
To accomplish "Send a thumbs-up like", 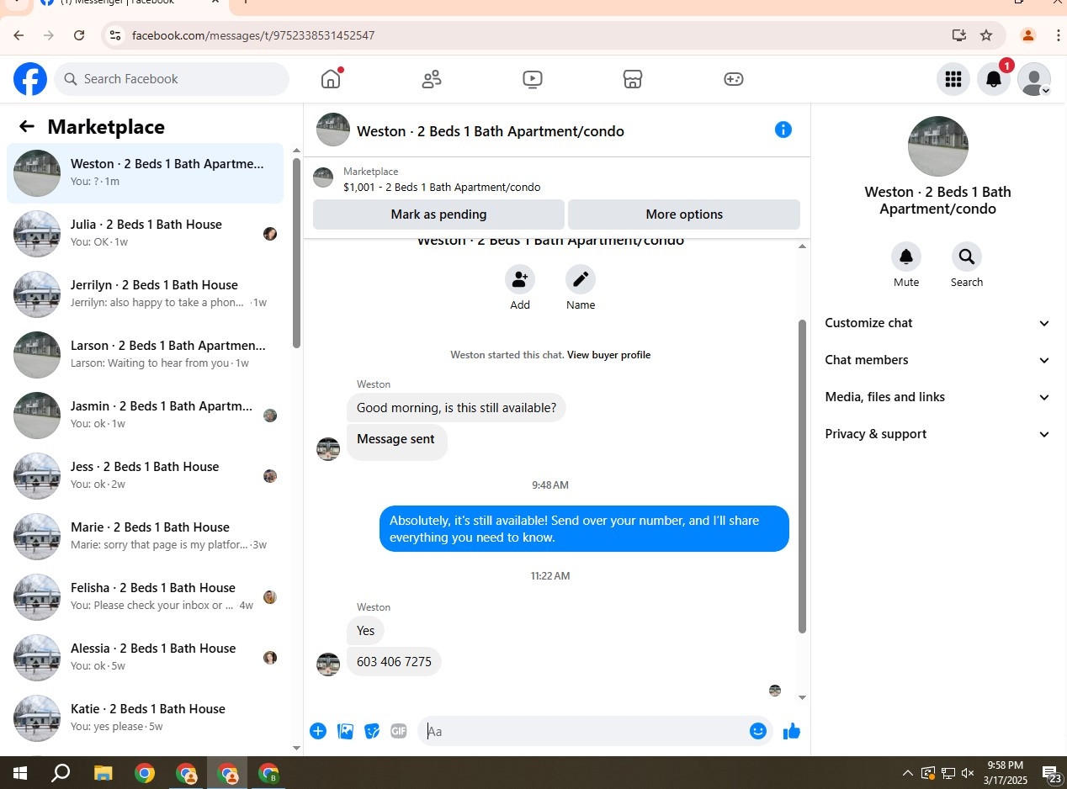I will 791,731.
